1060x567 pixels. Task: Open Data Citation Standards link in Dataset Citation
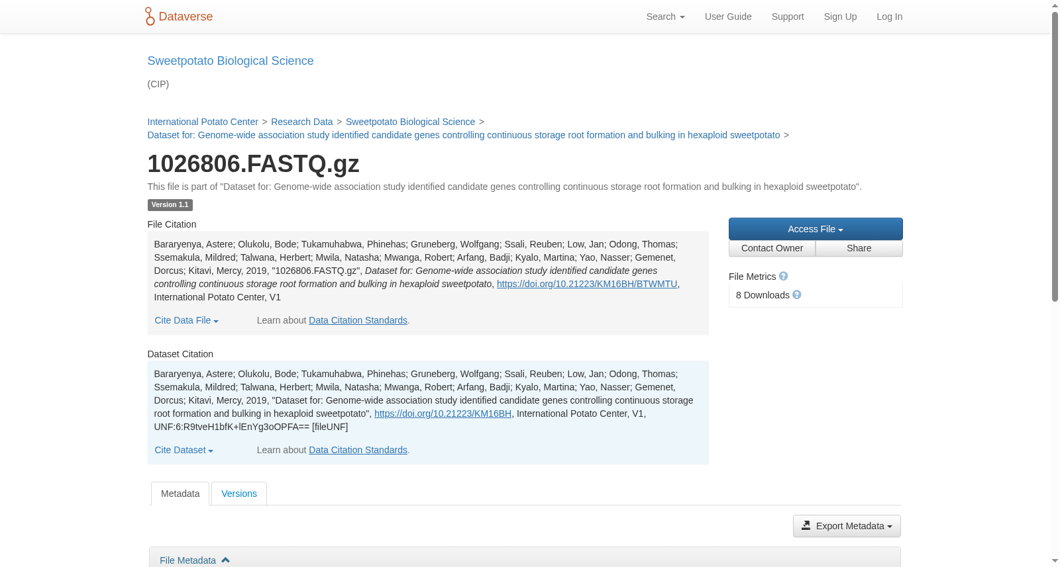pos(358,450)
